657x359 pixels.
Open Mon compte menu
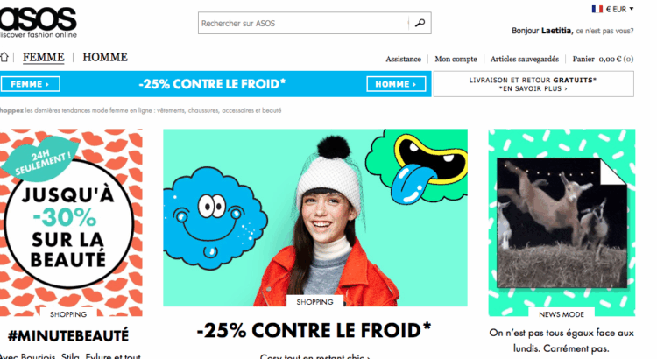[x=456, y=59]
